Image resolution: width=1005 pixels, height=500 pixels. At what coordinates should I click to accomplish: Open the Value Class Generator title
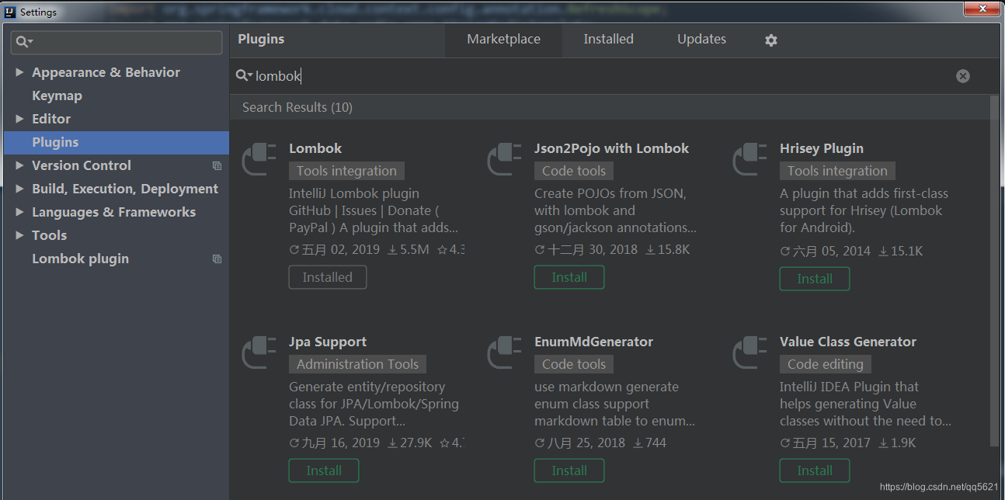click(848, 342)
